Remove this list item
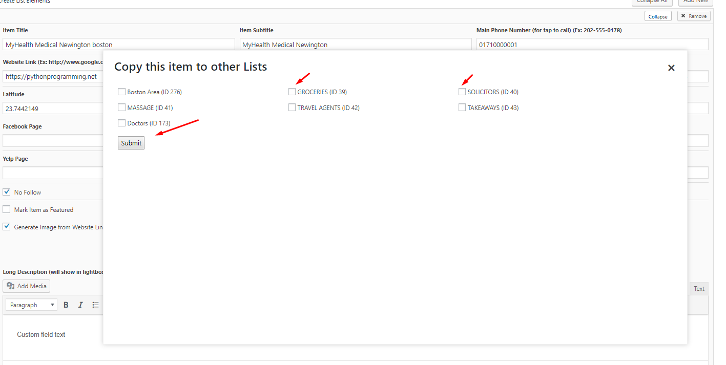Viewport: 726px width, 365px height. tap(694, 16)
